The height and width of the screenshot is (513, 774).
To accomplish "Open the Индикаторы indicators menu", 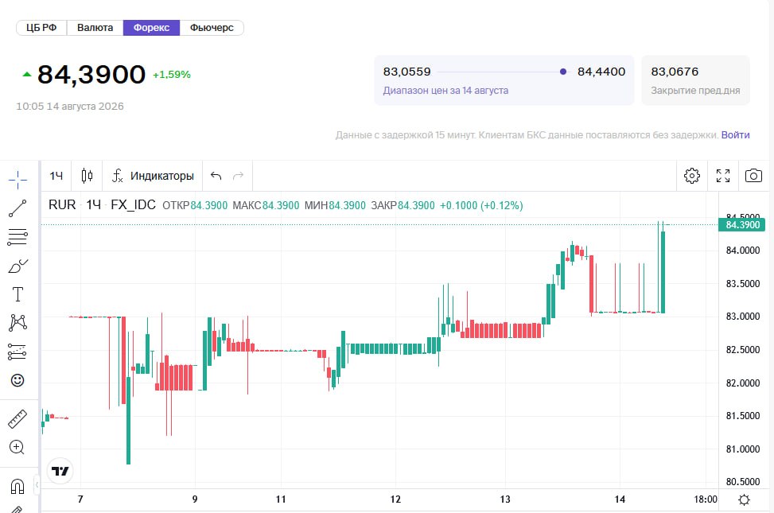I will (x=153, y=176).
